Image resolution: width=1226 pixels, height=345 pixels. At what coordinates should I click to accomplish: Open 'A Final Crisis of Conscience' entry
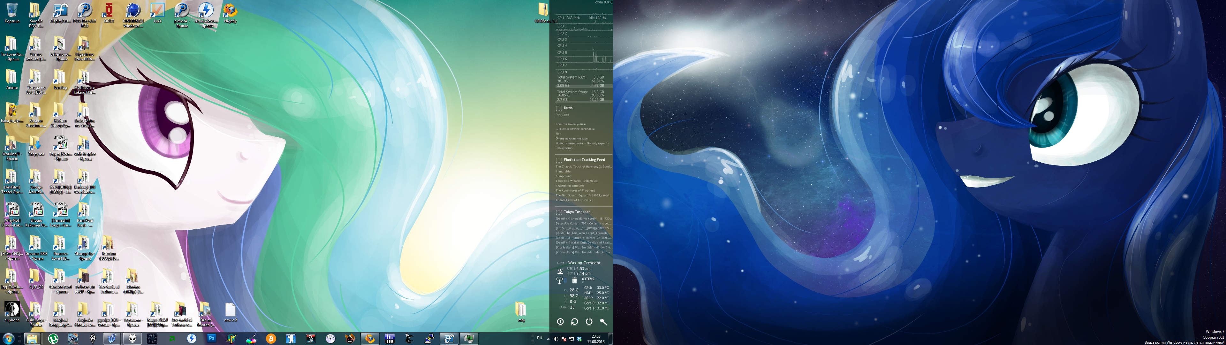574,200
